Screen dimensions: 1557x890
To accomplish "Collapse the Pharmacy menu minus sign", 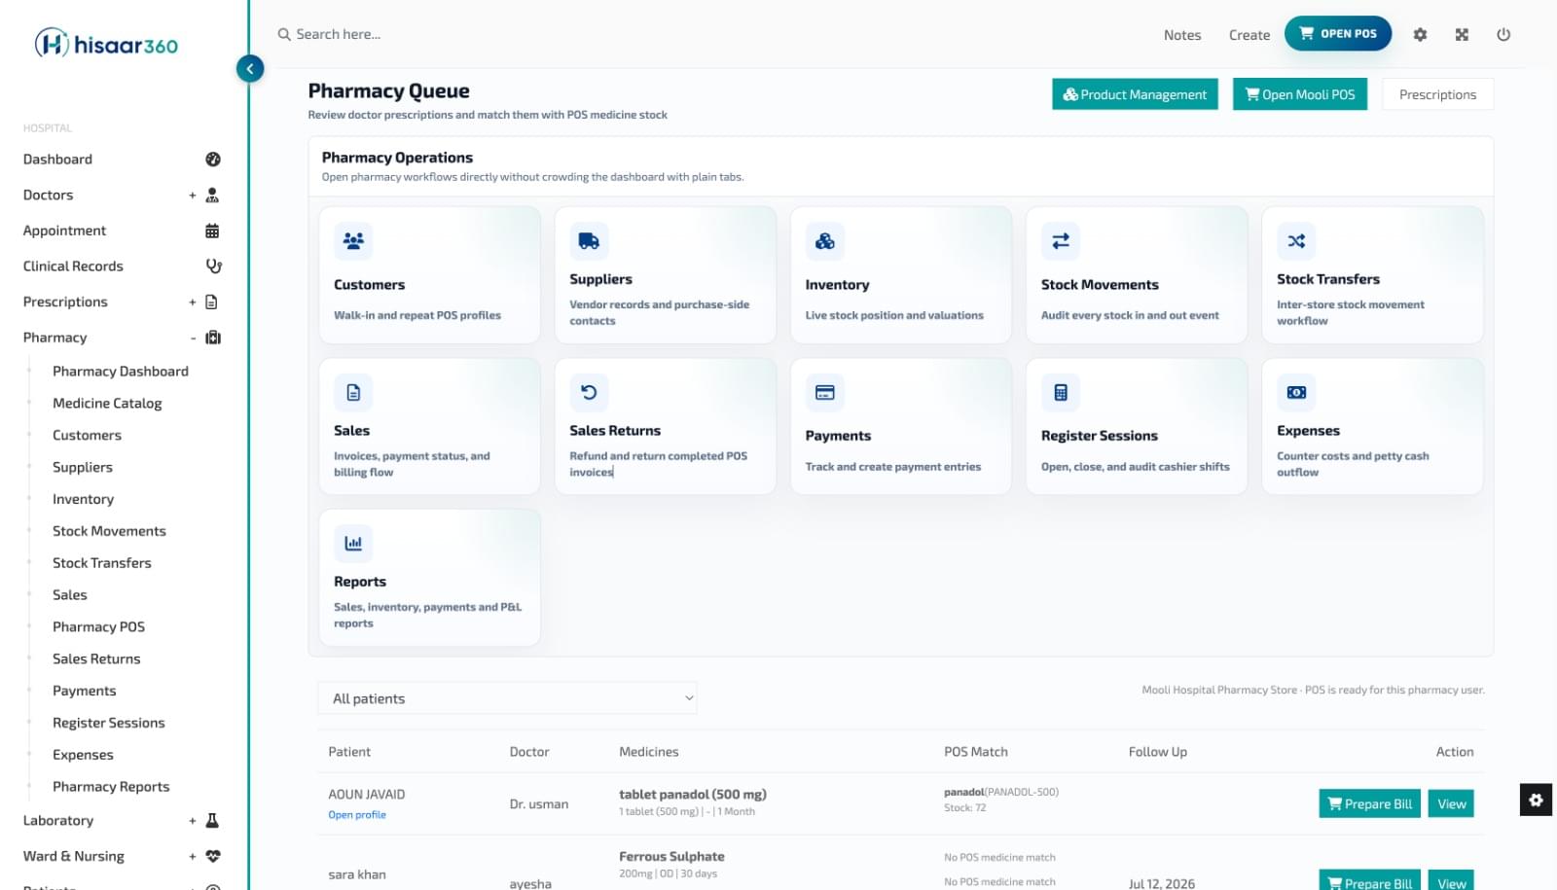I will click(193, 338).
